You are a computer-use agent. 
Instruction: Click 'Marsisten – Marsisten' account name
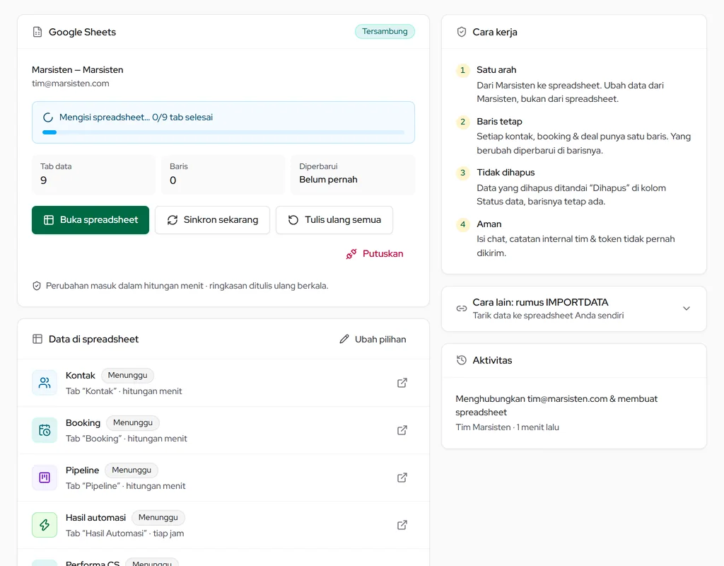(78, 70)
